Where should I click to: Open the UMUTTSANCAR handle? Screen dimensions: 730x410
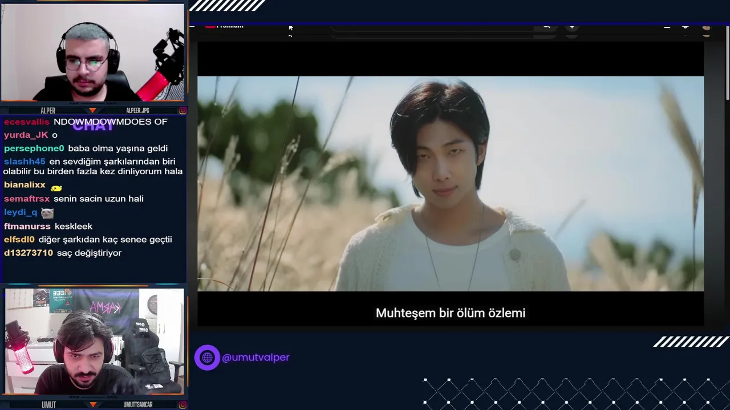[x=138, y=405]
